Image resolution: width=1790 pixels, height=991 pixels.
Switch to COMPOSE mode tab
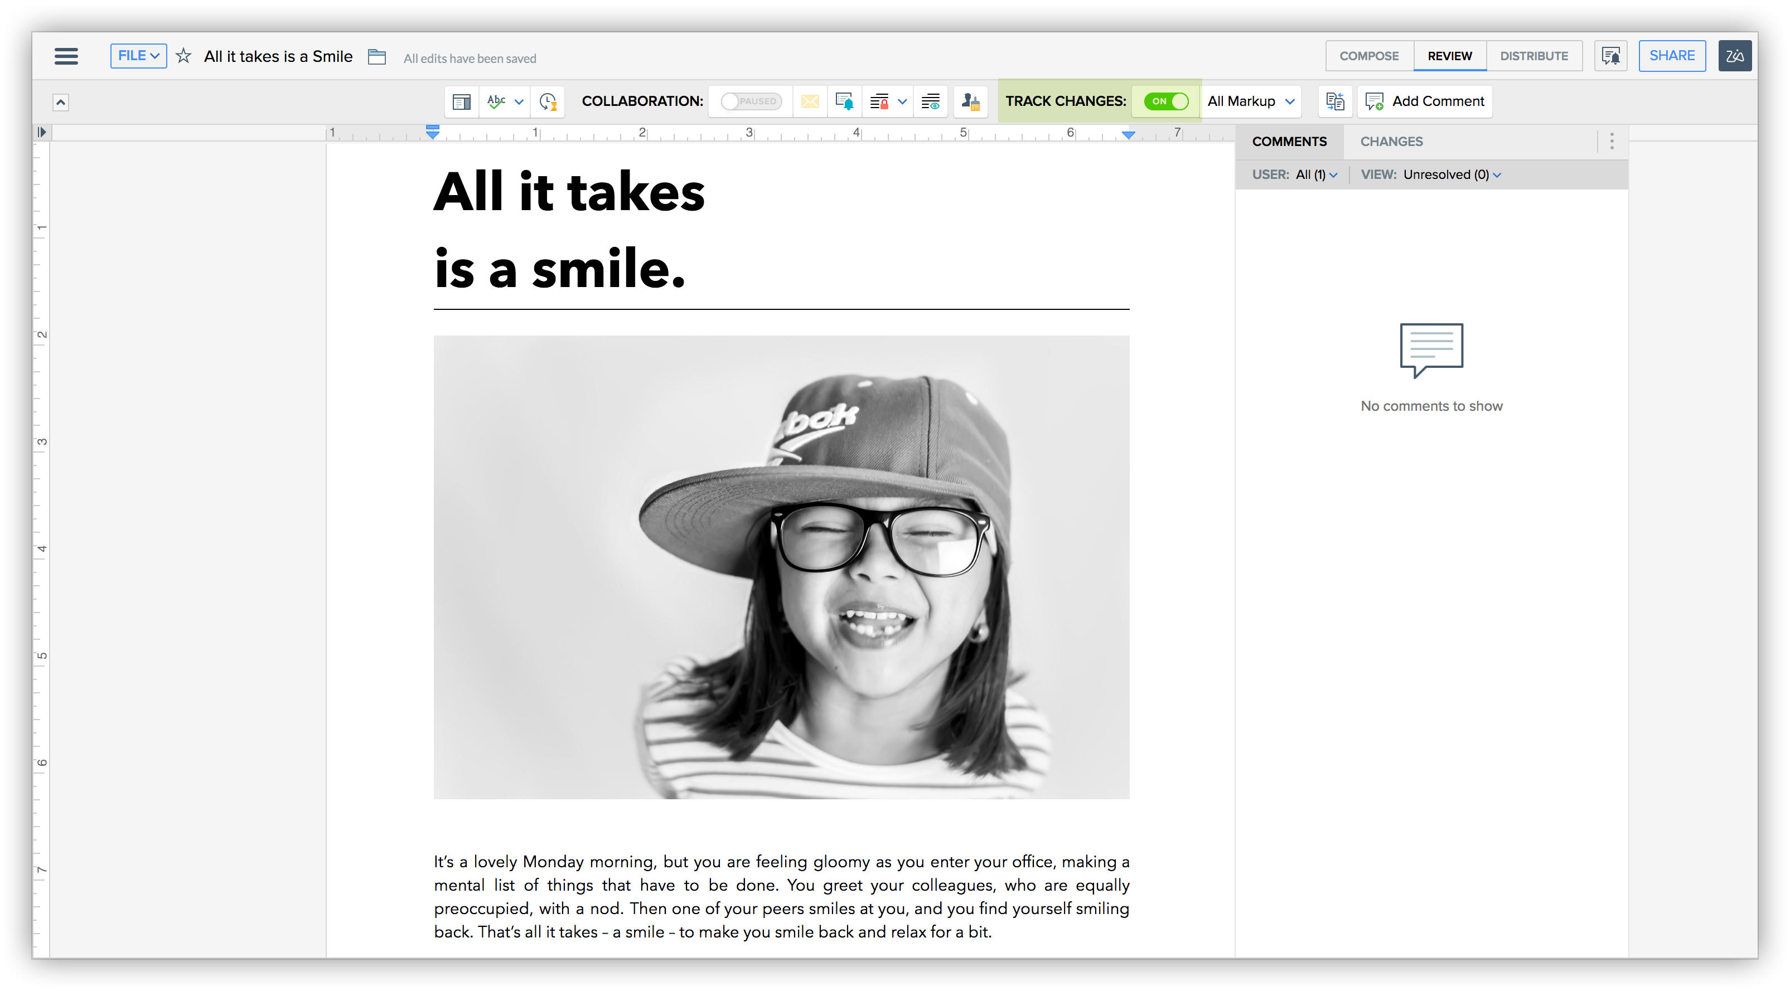point(1369,56)
